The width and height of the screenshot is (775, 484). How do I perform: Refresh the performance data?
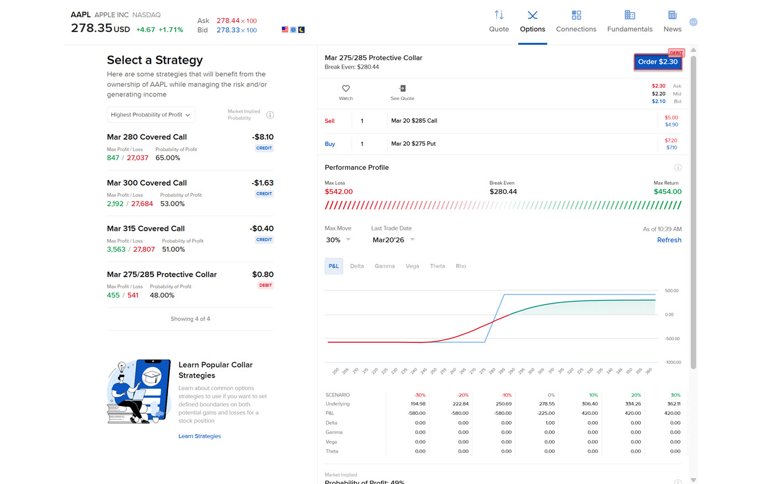tap(669, 240)
